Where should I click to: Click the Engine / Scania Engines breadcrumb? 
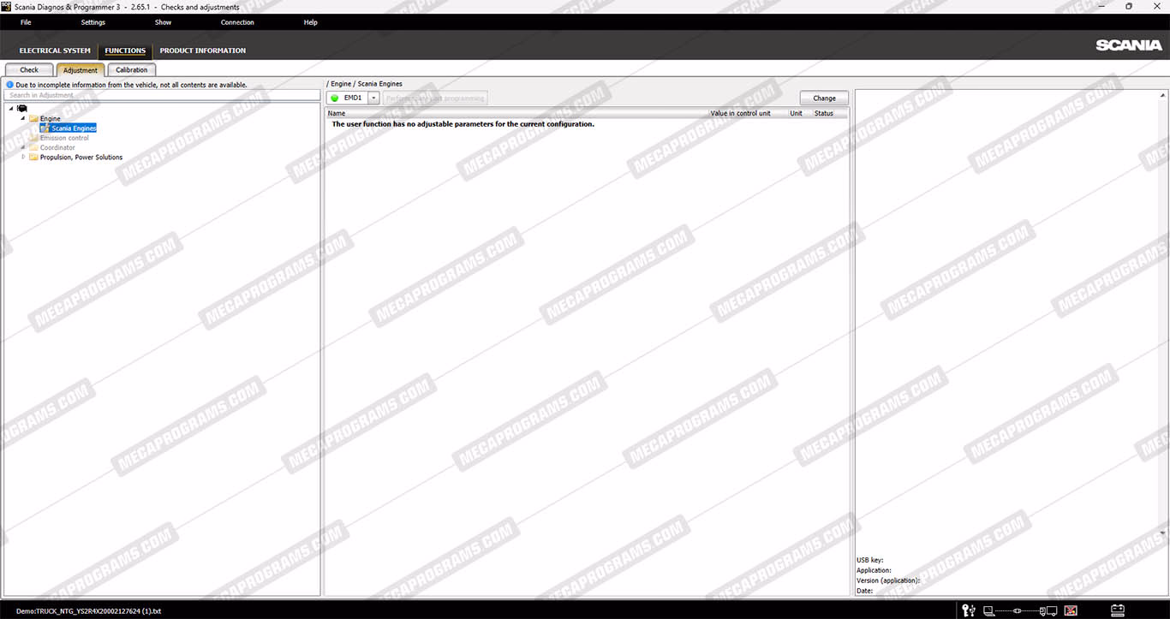click(x=366, y=84)
